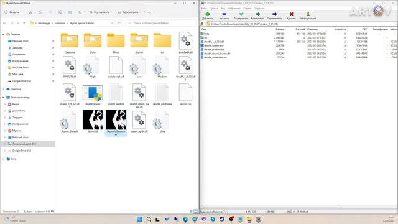The height and width of the screenshot is (224, 398).
Task: Open the 7-Zip path dropdown arrow
Action: [396, 24]
